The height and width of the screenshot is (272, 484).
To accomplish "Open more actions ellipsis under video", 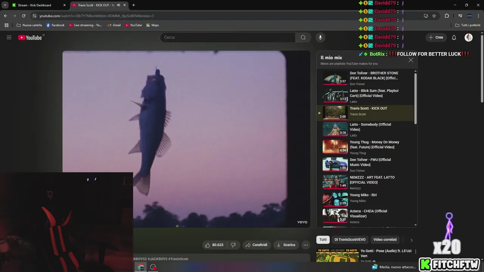I will [306, 245].
